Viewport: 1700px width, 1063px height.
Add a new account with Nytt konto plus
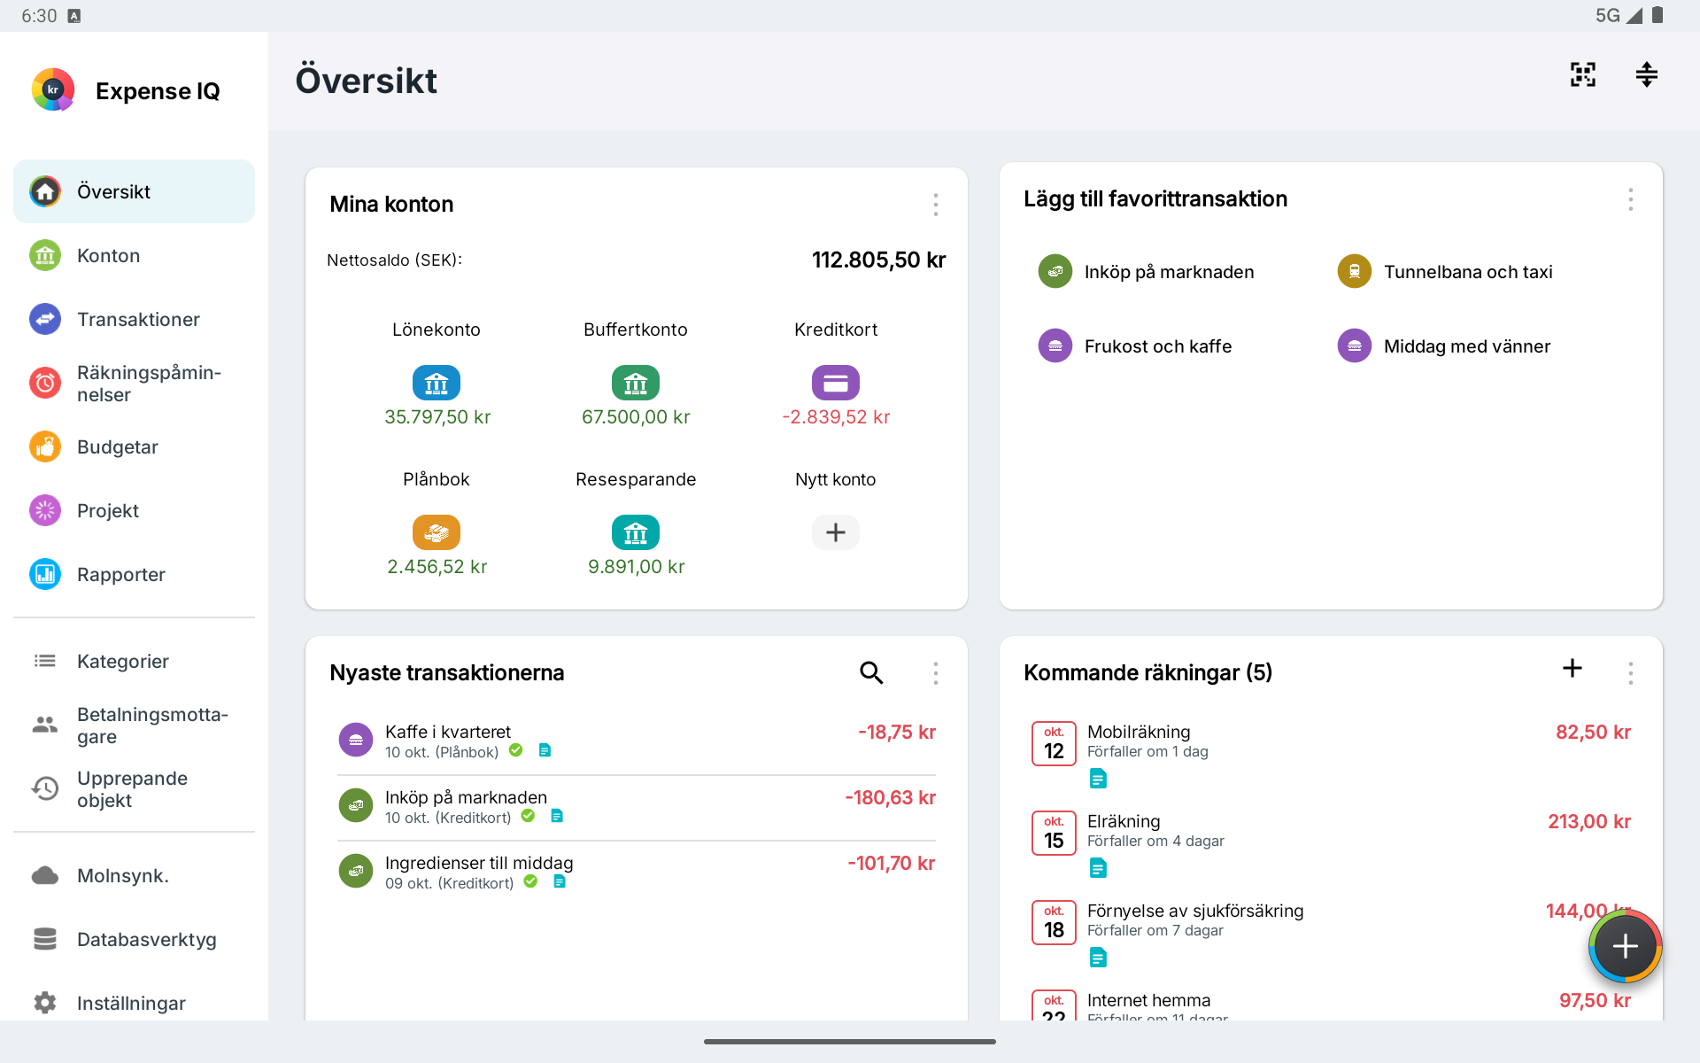pyautogui.click(x=836, y=532)
